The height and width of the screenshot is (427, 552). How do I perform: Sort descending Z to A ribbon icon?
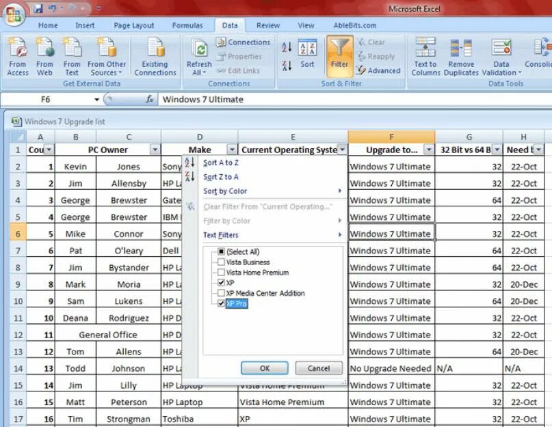tap(287, 65)
